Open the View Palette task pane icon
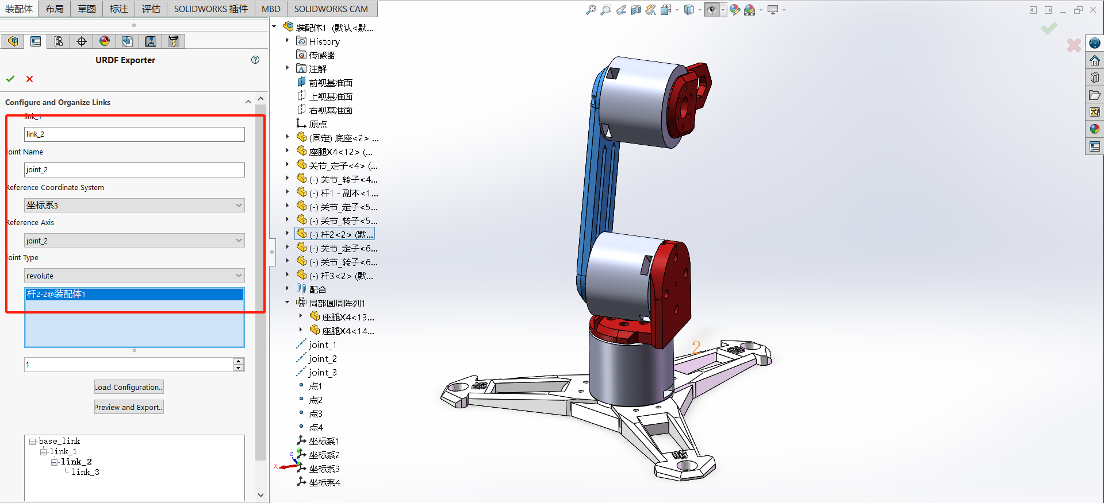 point(1095,112)
